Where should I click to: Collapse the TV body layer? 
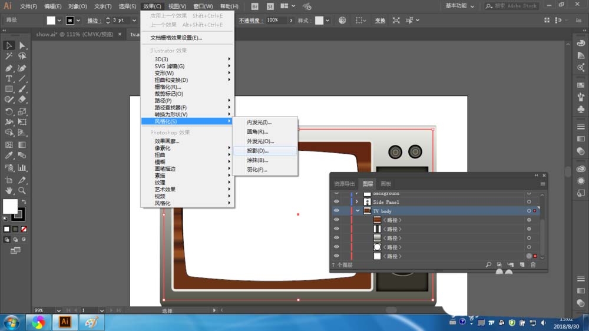(357, 211)
